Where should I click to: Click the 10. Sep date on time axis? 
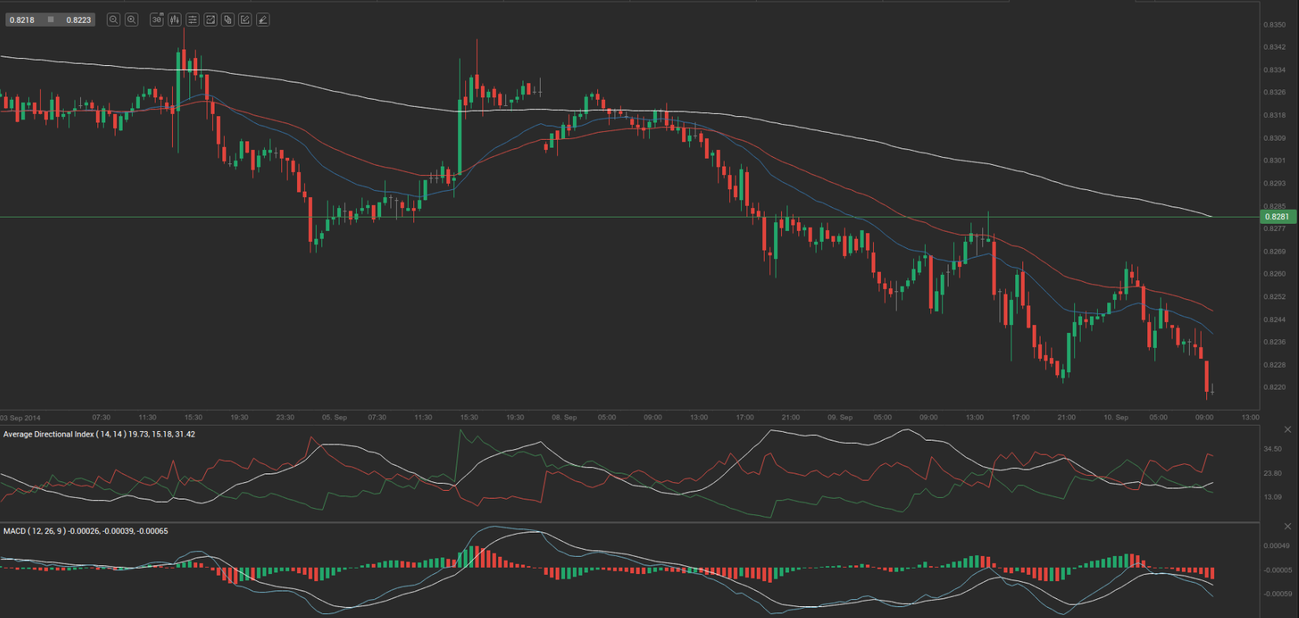1116,418
